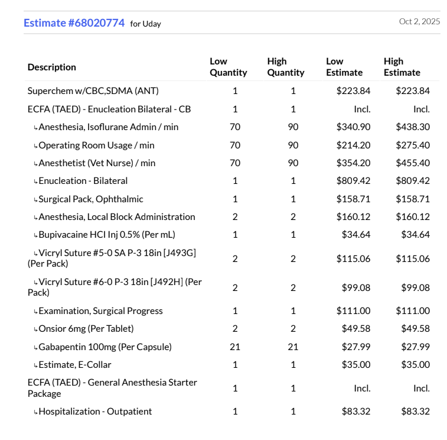This screenshot has height=440, width=447.
Task: Open the Estimate #68020774 link
Action: (74, 23)
